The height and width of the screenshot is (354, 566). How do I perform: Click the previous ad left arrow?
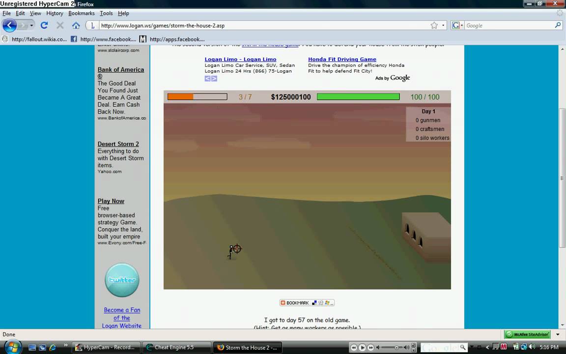[x=207, y=78]
